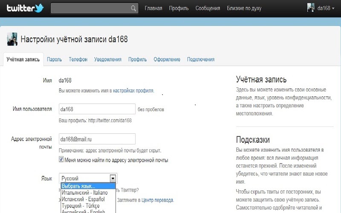The width and height of the screenshot is (341, 213).
Task: Click the Имя пользователя input field
Action: coord(97,109)
